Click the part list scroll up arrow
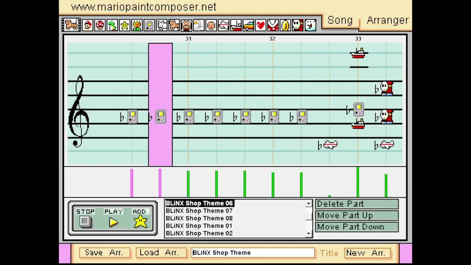This screenshot has height=265, width=471. [x=309, y=204]
